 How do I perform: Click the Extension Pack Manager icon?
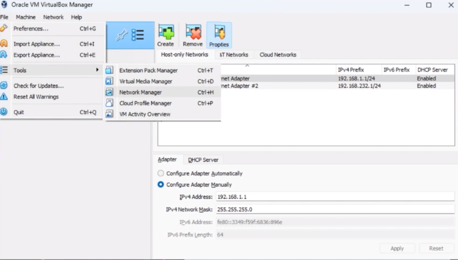(109, 70)
